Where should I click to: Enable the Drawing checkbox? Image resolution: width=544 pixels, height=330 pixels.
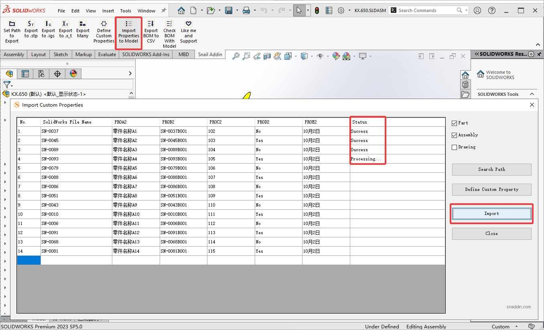click(x=455, y=147)
